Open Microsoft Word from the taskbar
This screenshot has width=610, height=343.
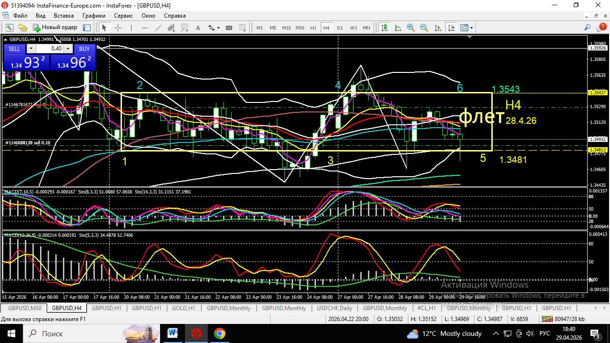click(x=173, y=333)
